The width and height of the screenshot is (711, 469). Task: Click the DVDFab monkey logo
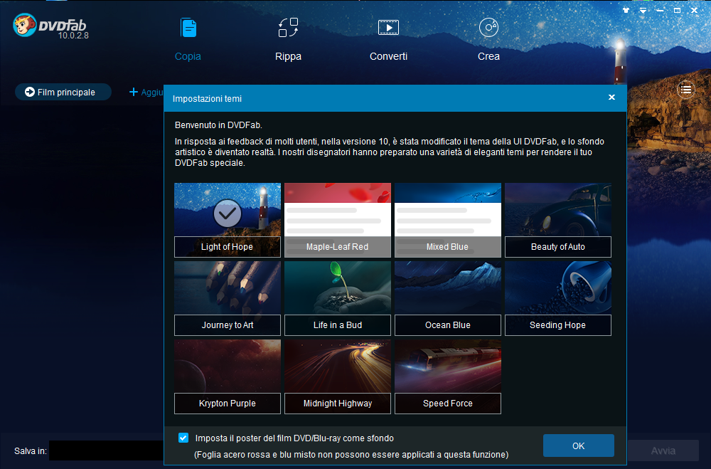[x=24, y=25]
